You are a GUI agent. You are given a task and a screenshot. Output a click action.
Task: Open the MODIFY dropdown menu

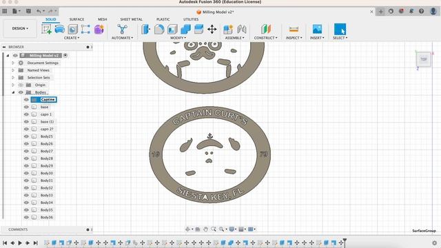178,38
